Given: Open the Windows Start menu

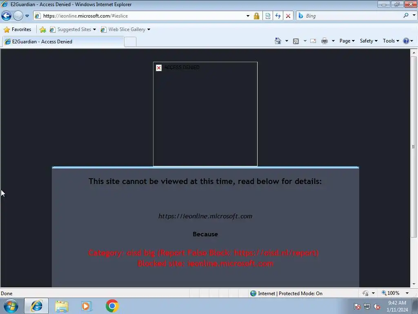Looking at the screenshot, I should click(11, 306).
